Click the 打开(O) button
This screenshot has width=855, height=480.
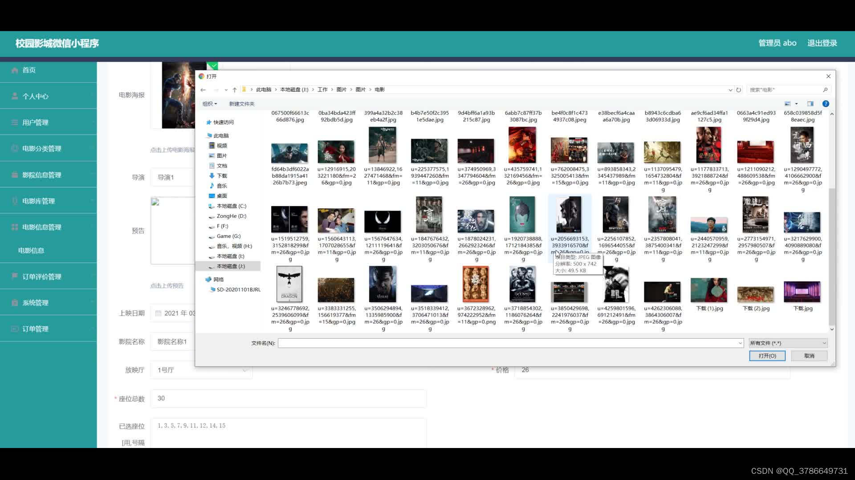click(767, 356)
